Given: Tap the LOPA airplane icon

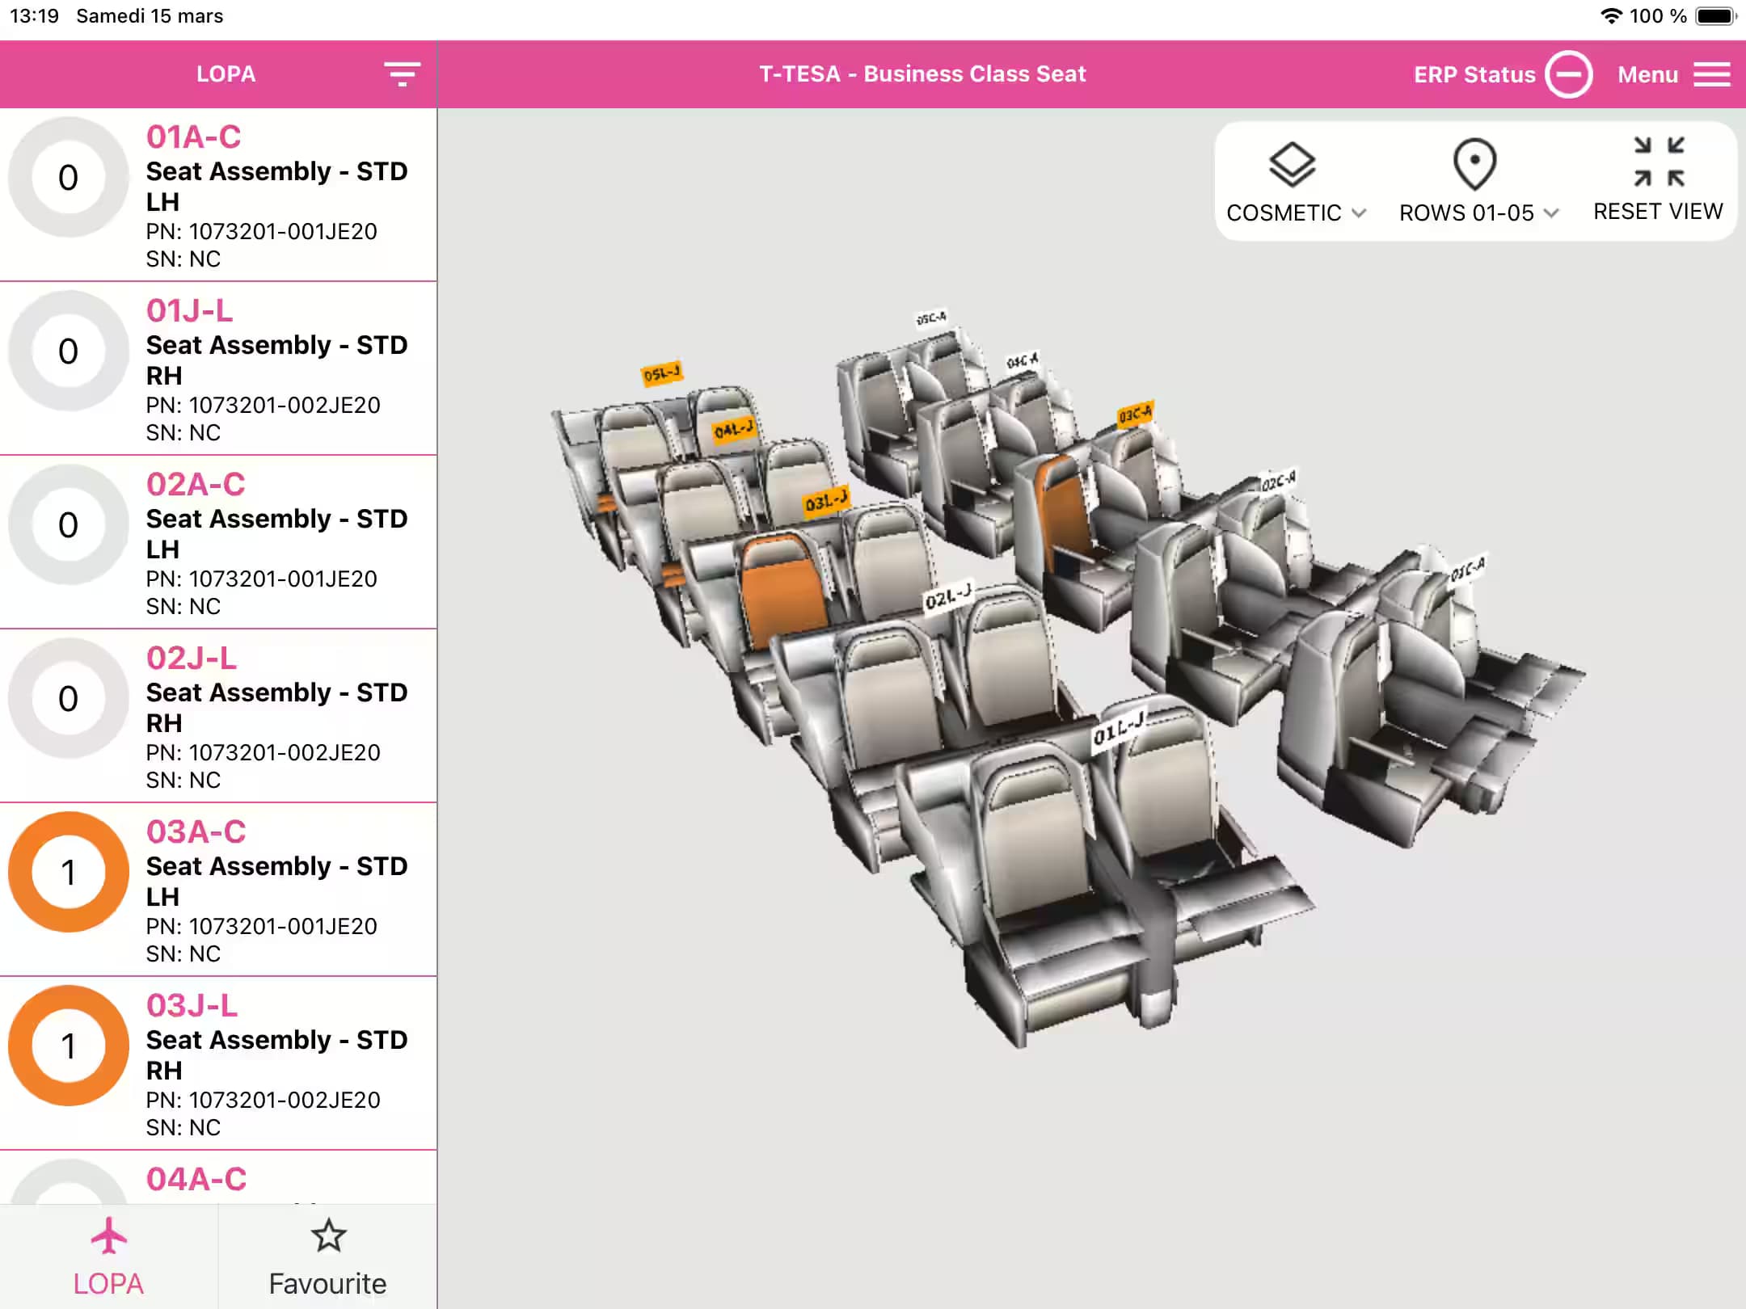Looking at the screenshot, I should (x=108, y=1236).
